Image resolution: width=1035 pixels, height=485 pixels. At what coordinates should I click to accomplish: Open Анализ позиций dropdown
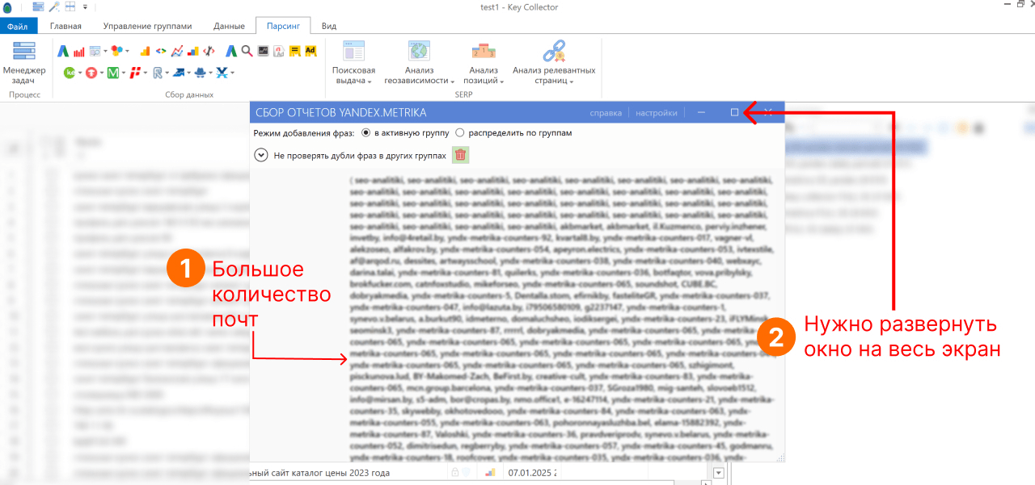coord(484,62)
